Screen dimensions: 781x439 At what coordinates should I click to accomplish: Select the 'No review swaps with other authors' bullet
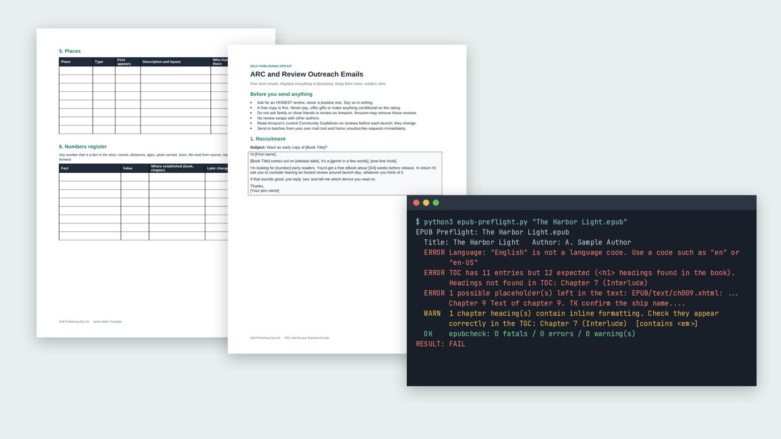288,118
